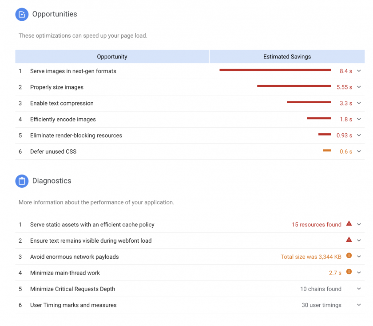Click red warning icon for cache policy

click(349, 224)
